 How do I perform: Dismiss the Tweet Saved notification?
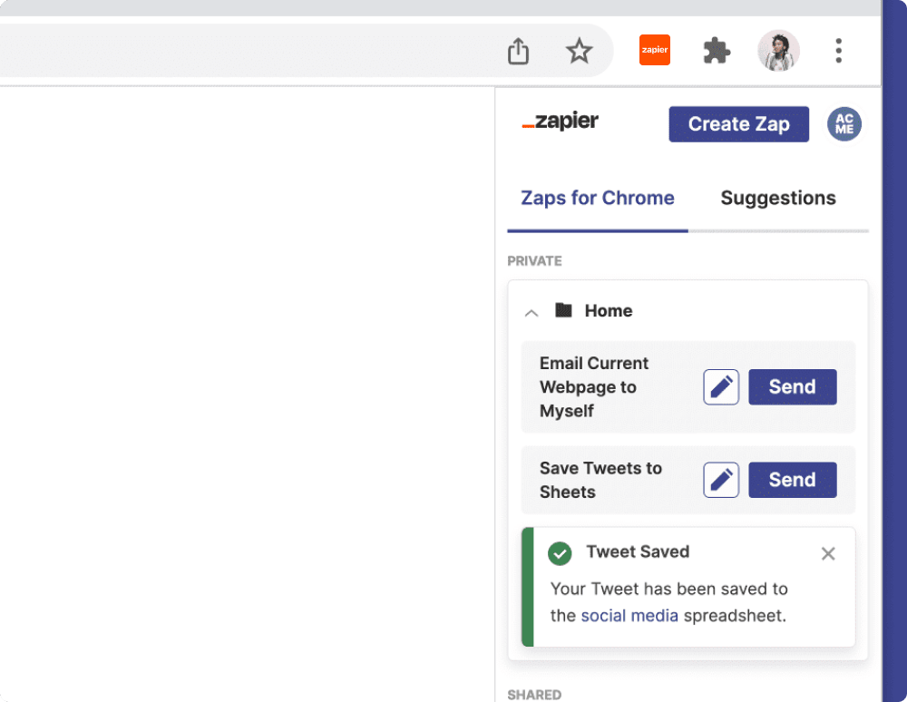tap(827, 553)
